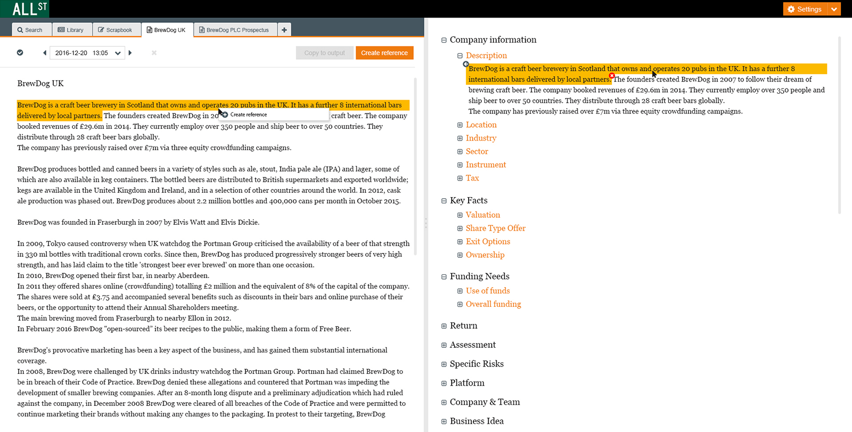The width and height of the screenshot is (852, 432).
Task: Click the Create reference orange button
Action: (384, 53)
